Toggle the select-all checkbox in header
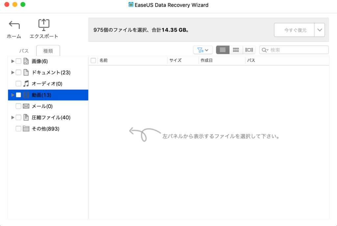Viewport: 337px width, 226px height. click(93, 61)
